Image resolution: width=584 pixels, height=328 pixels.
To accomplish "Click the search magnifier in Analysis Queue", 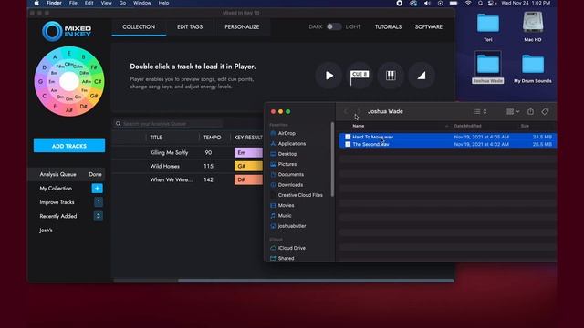I will click(x=118, y=124).
